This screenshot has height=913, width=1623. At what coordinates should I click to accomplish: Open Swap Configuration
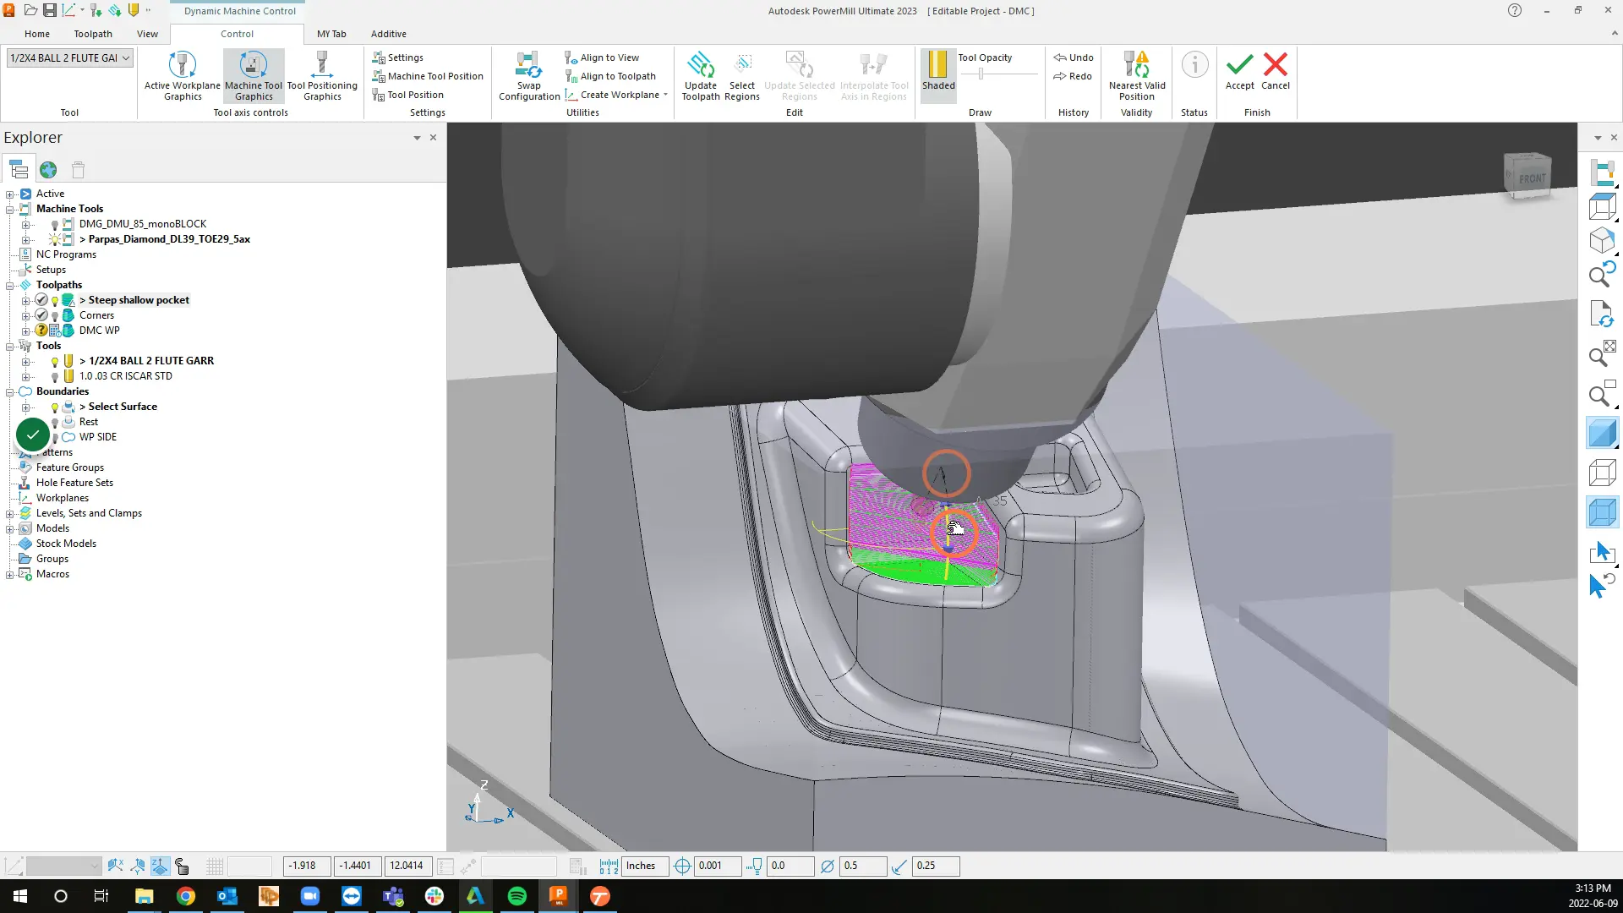point(529,76)
